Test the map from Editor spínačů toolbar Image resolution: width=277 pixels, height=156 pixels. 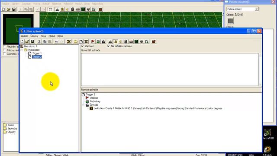[154, 42]
